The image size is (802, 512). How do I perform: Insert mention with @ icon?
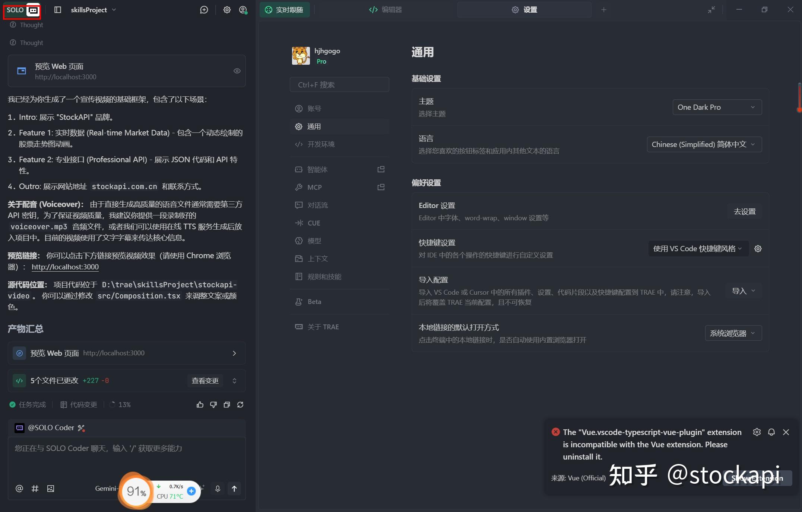(x=19, y=489)
